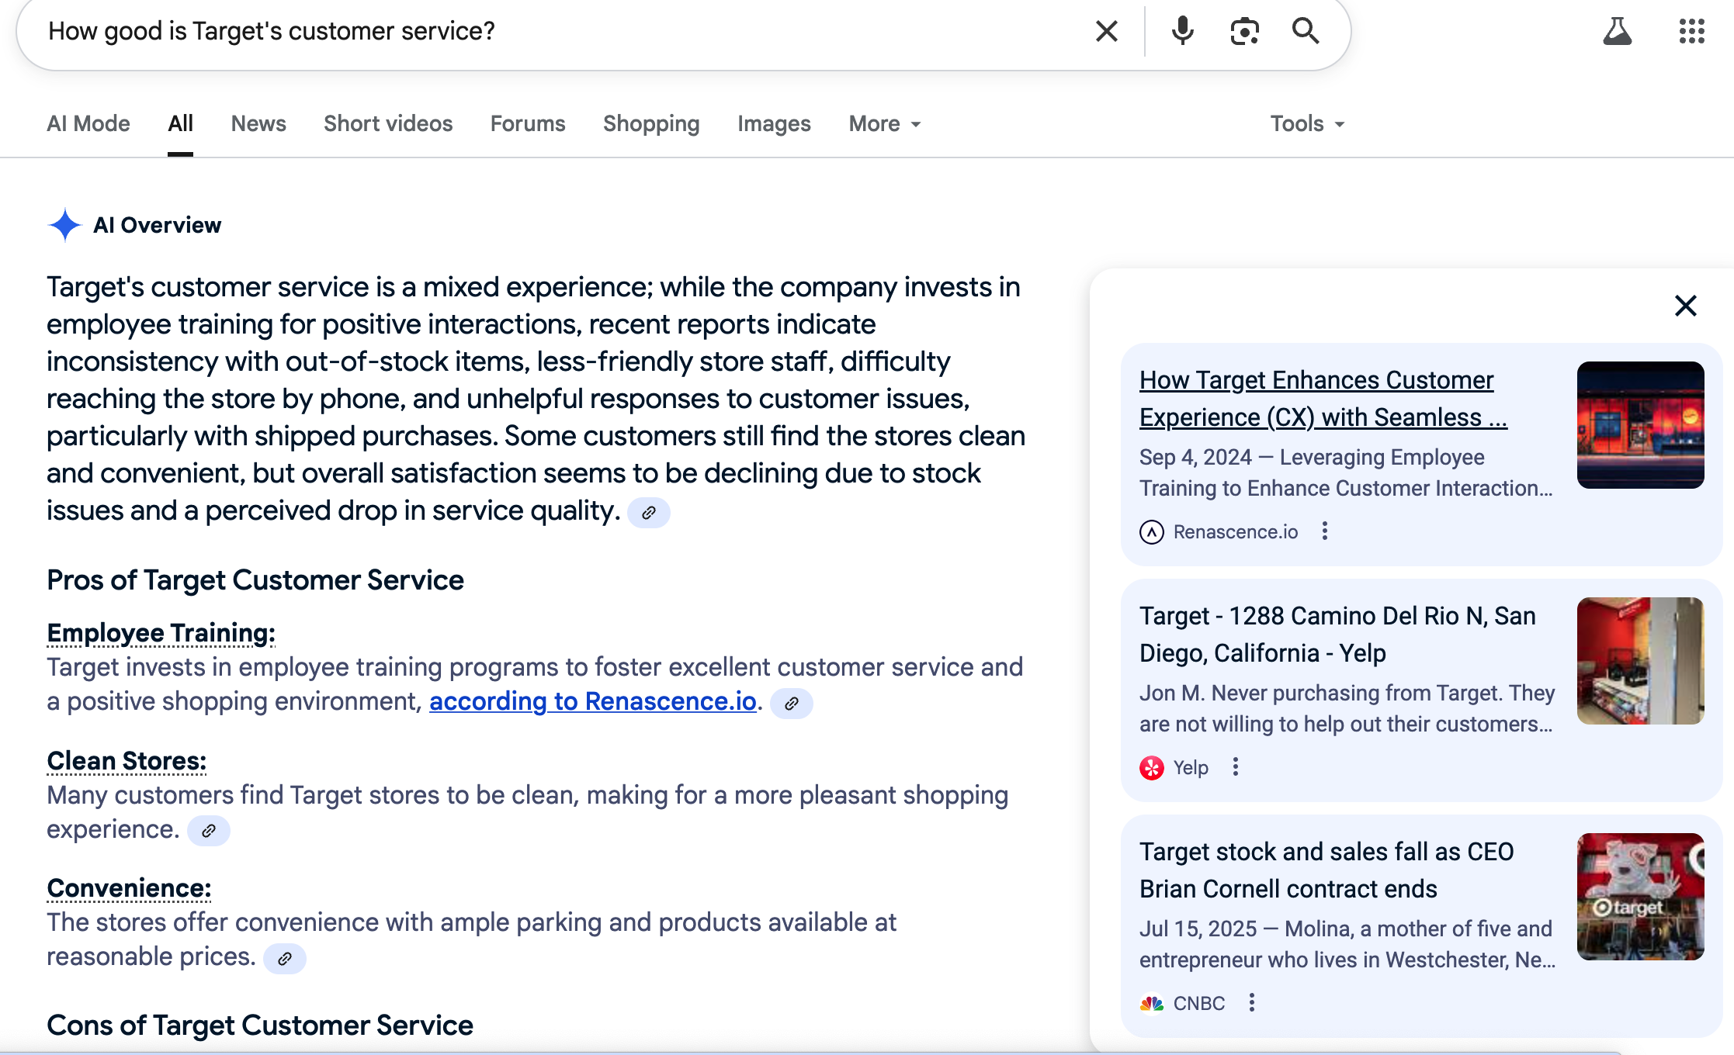
Task: Switch to the Images tab
Action: pos(774,123)
